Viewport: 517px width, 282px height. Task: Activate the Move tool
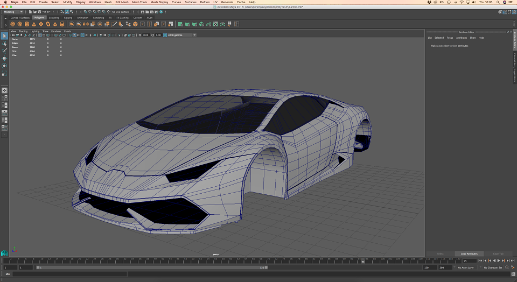(4, 58)
